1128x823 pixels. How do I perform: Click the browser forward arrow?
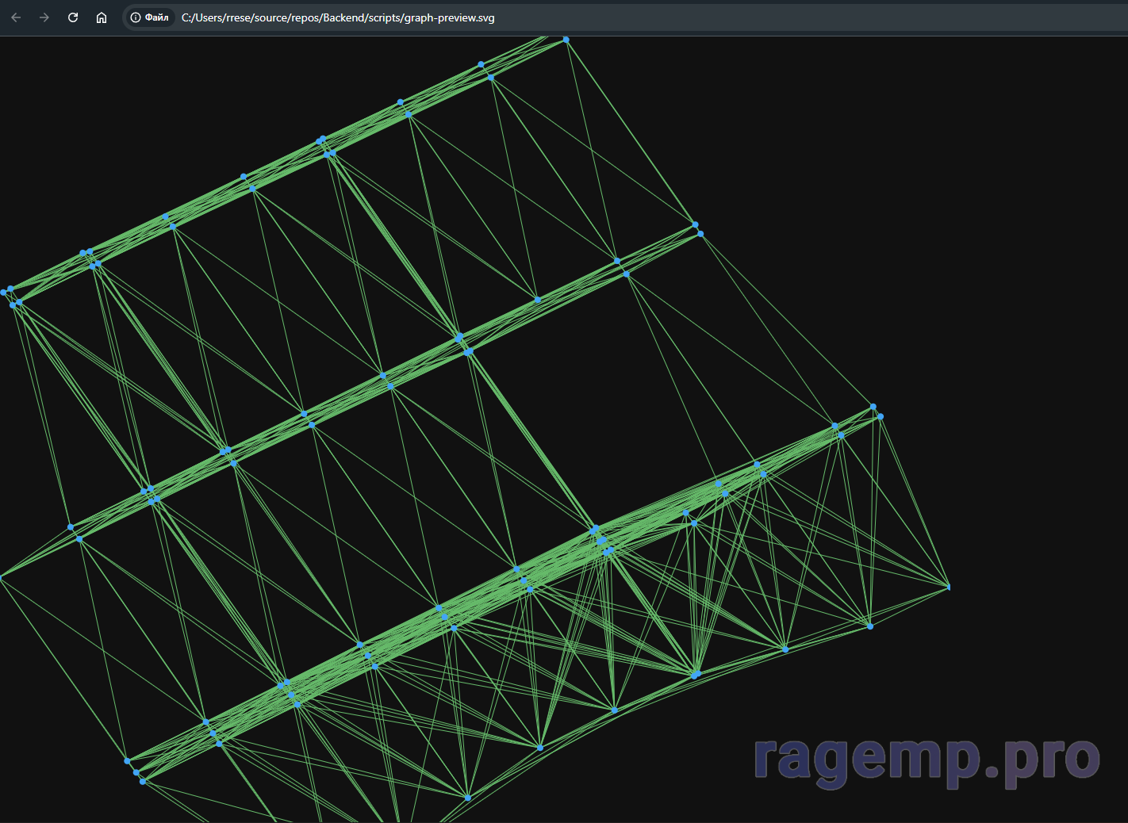pyautogui.click(x=44, y=17)
